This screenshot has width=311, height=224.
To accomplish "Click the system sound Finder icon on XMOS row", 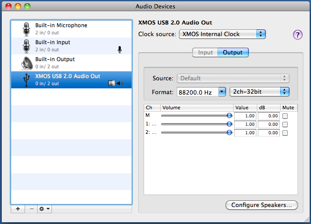I will pyautogui.click(x=111, y=83).
